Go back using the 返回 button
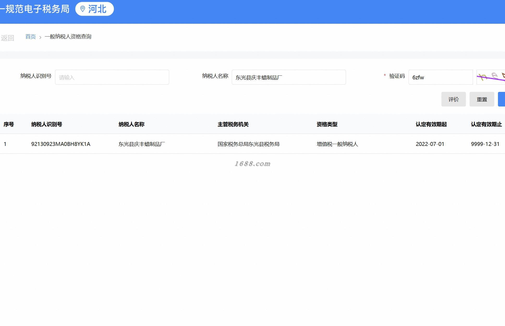Viewport: 505px width, 326px height. coord(7,38)
